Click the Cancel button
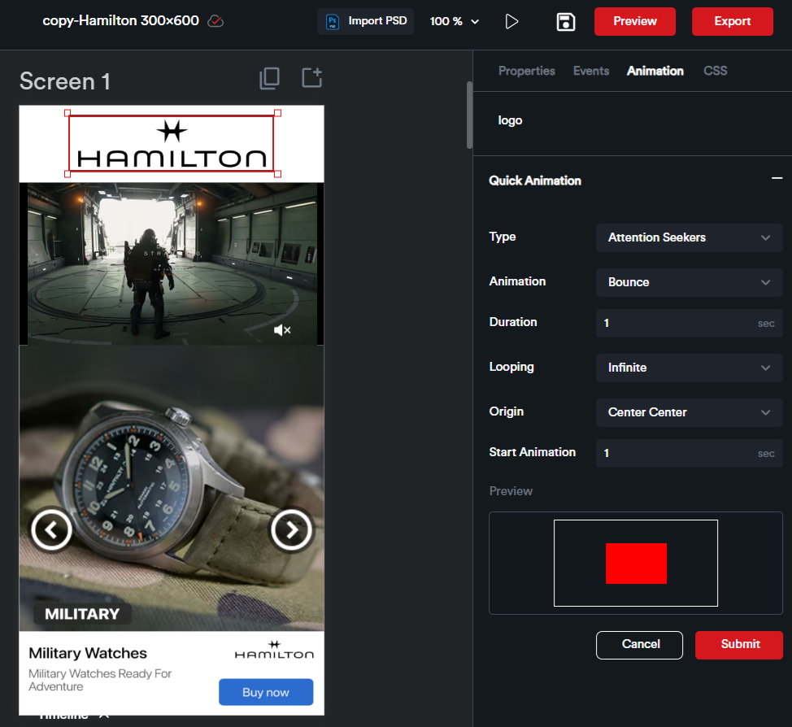Screen dimensions: 792x727 (x=640, y=644)
